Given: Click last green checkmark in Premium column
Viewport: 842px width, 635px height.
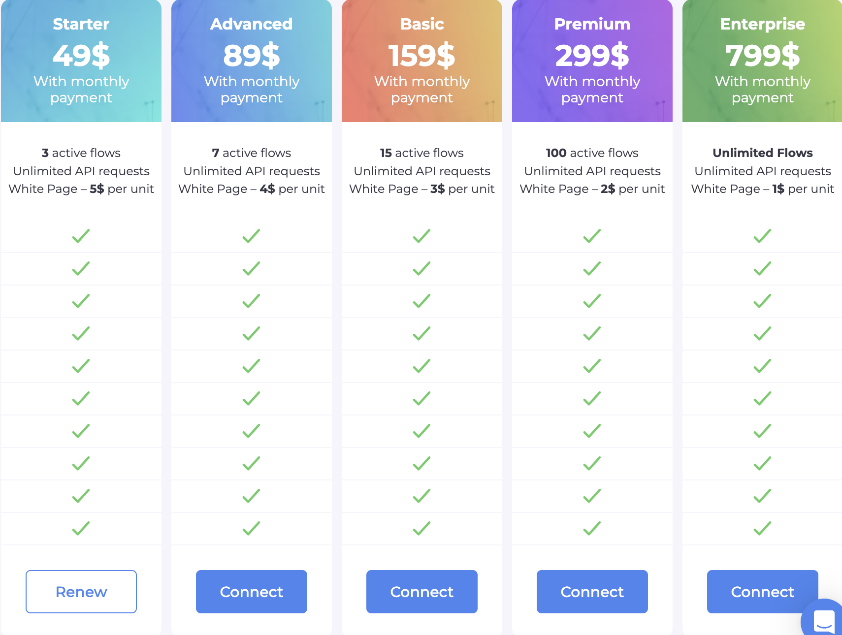Looking at the screenshot, I should (x=592, y=528).
